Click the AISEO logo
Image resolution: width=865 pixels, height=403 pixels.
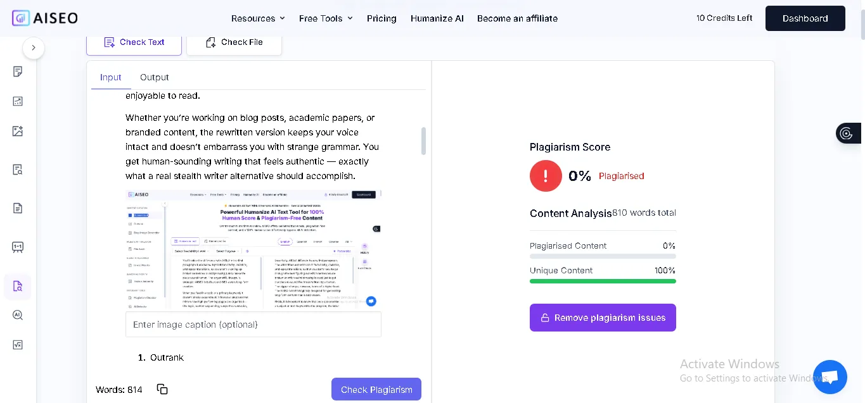45,18
